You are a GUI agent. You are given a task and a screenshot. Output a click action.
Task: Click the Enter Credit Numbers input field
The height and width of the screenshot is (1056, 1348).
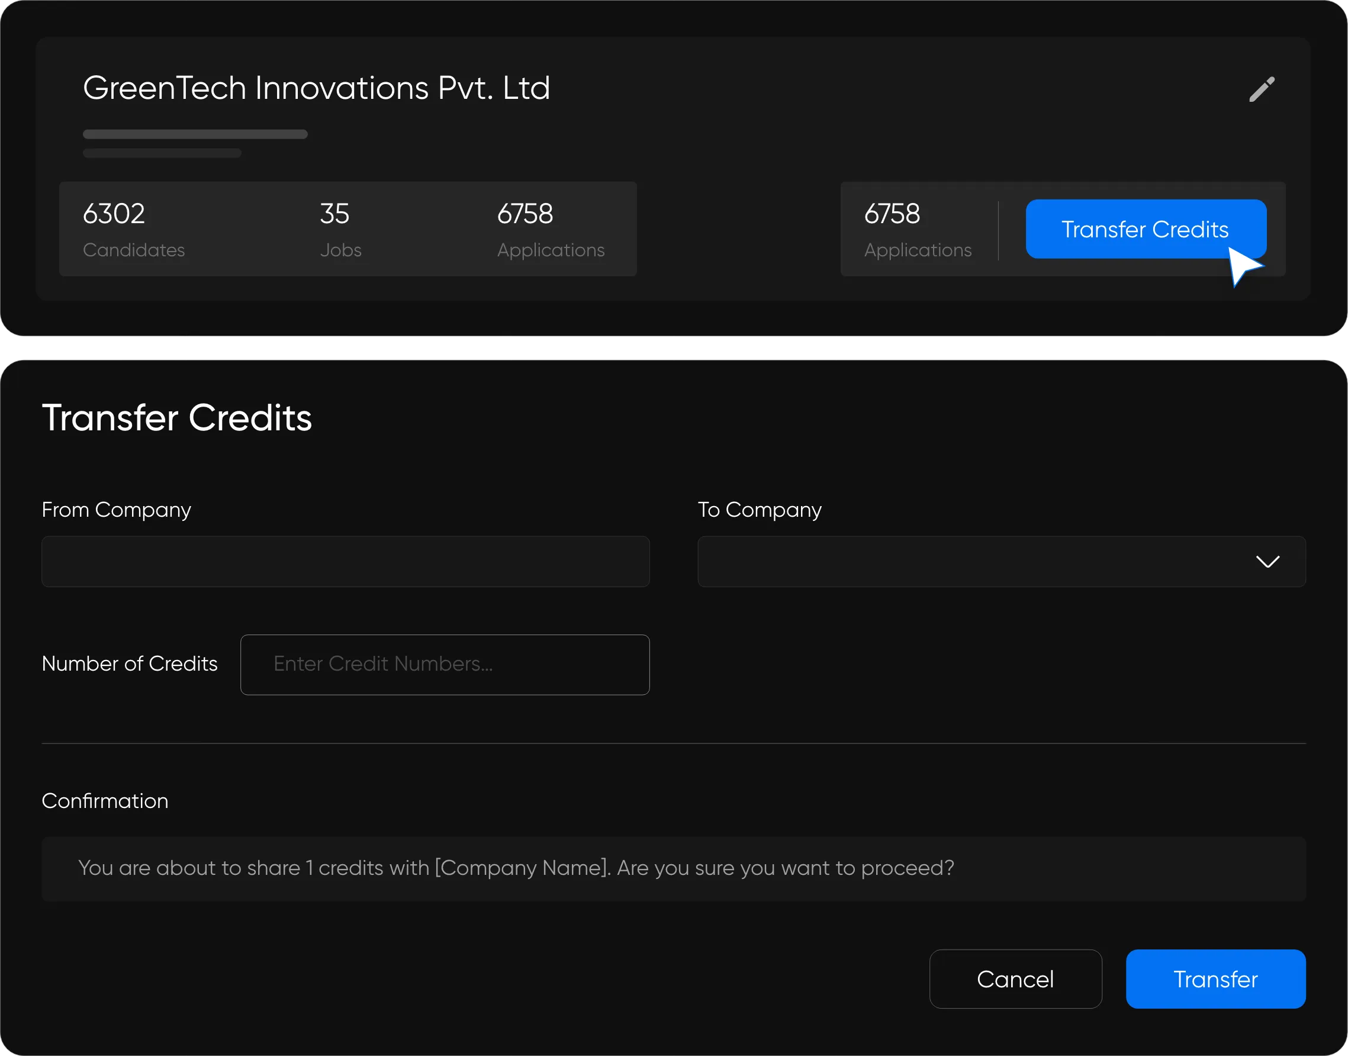point(445,664)
